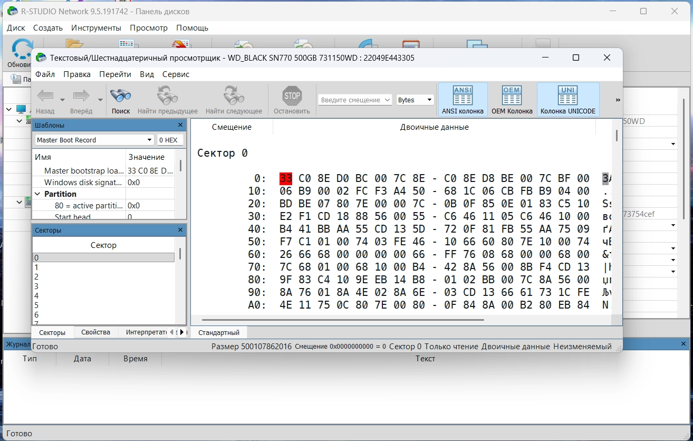Click the Имя column header in Шаблоны
This screenshot has width=693, height=441.
click(x=79, y=157)
